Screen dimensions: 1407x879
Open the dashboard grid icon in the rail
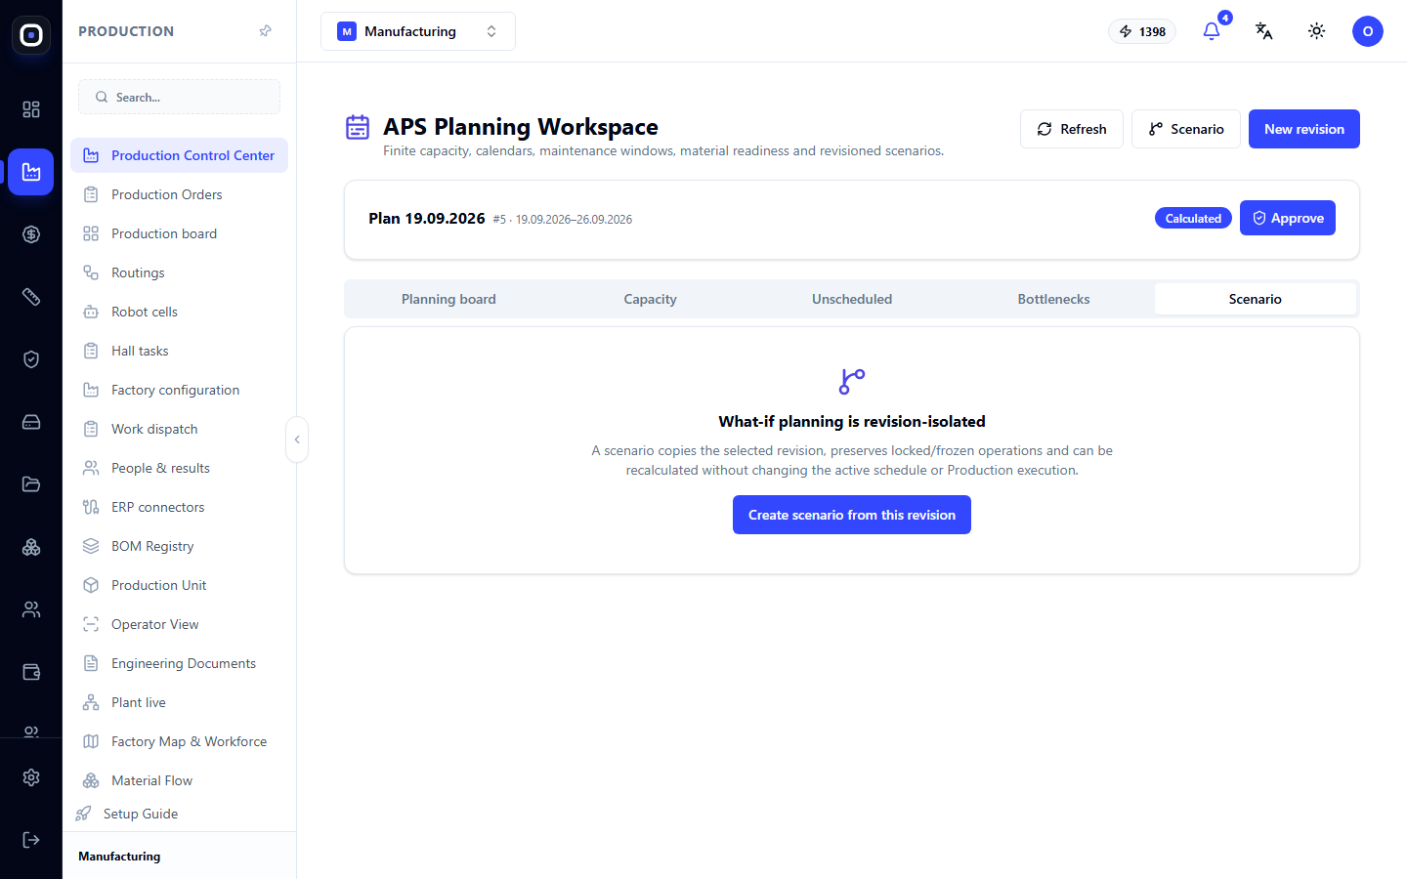pyautogui.click(x=31, y=109)
